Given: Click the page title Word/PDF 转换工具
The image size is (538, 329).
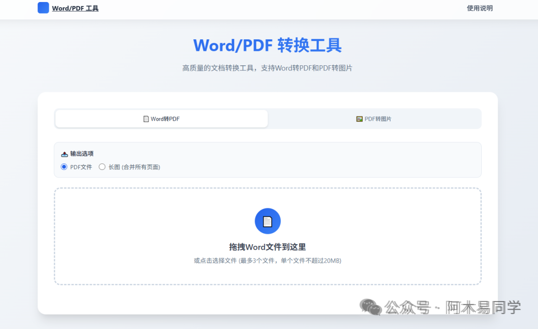Looking at the screenshot, I should click(268, 45).
